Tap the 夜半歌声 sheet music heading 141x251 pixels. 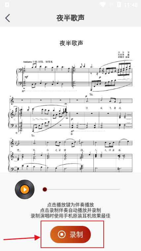71,43
